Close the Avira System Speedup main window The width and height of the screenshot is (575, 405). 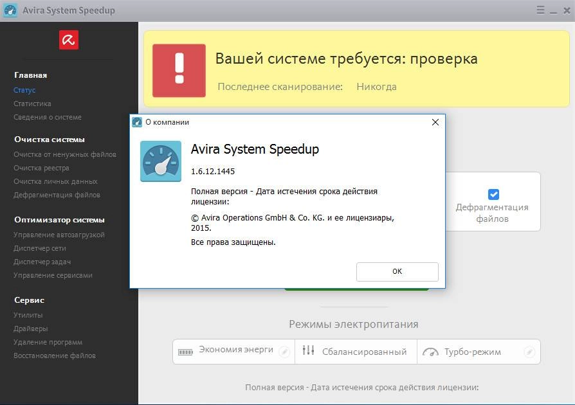567,10
